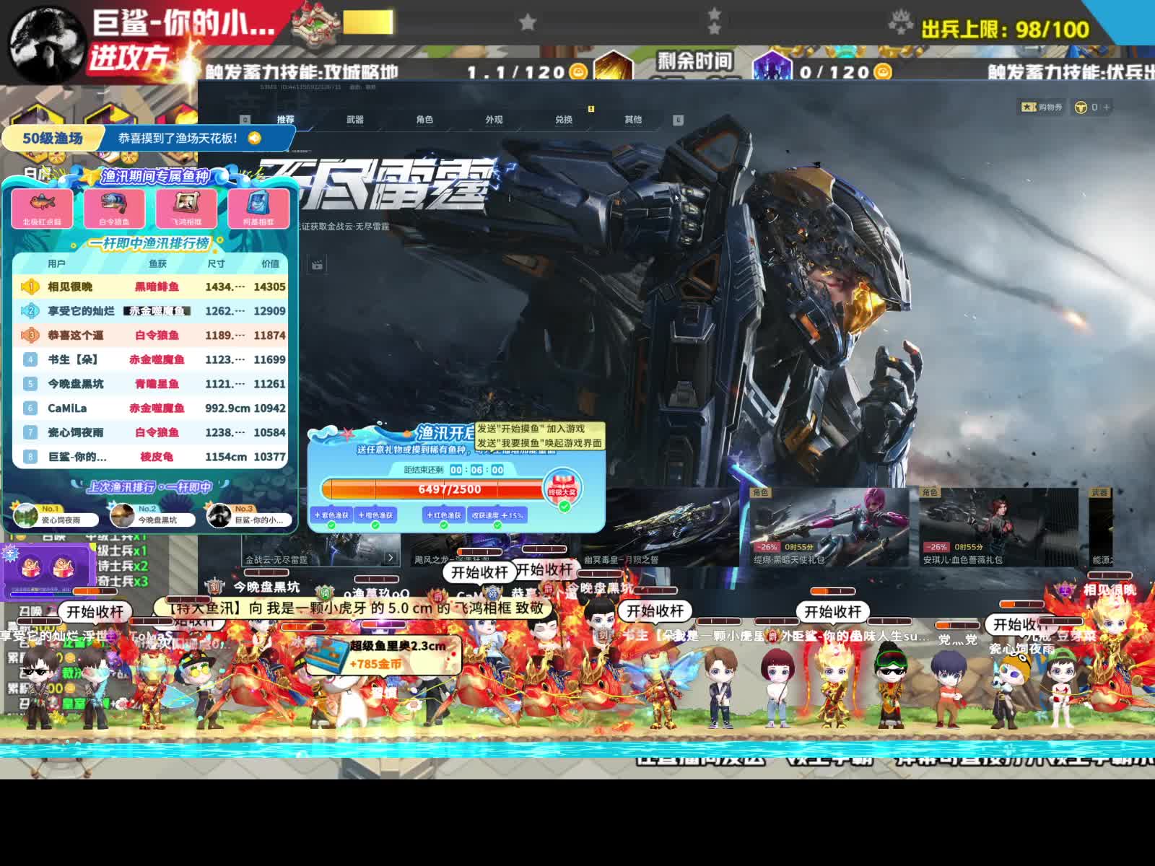The image size is (1155, 866).
Task: Click the video clip icon under banner
Action: point(317,266)
